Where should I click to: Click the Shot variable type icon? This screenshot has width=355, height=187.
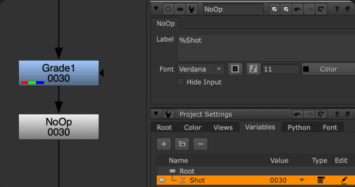pyautogui.click(x=321, y=180)
